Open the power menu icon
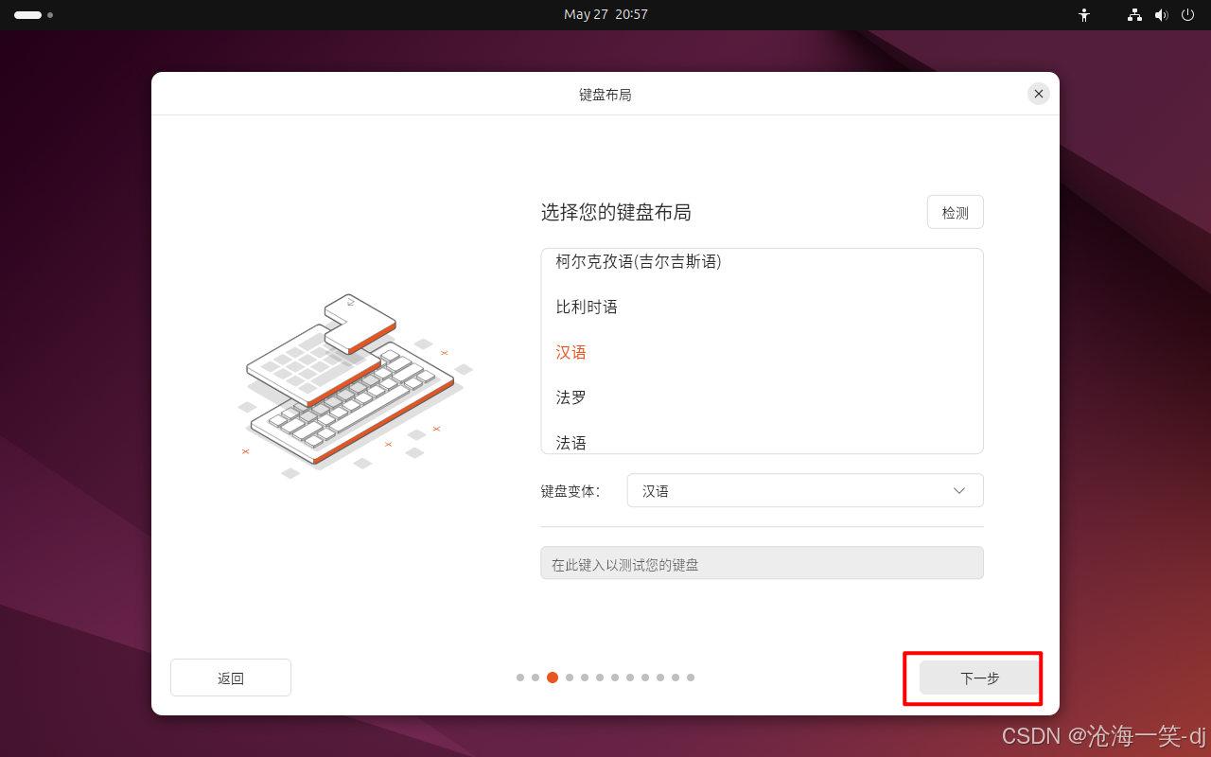Image resolution: width=1211 pixels, height=757 pixels. [1188, 15]
